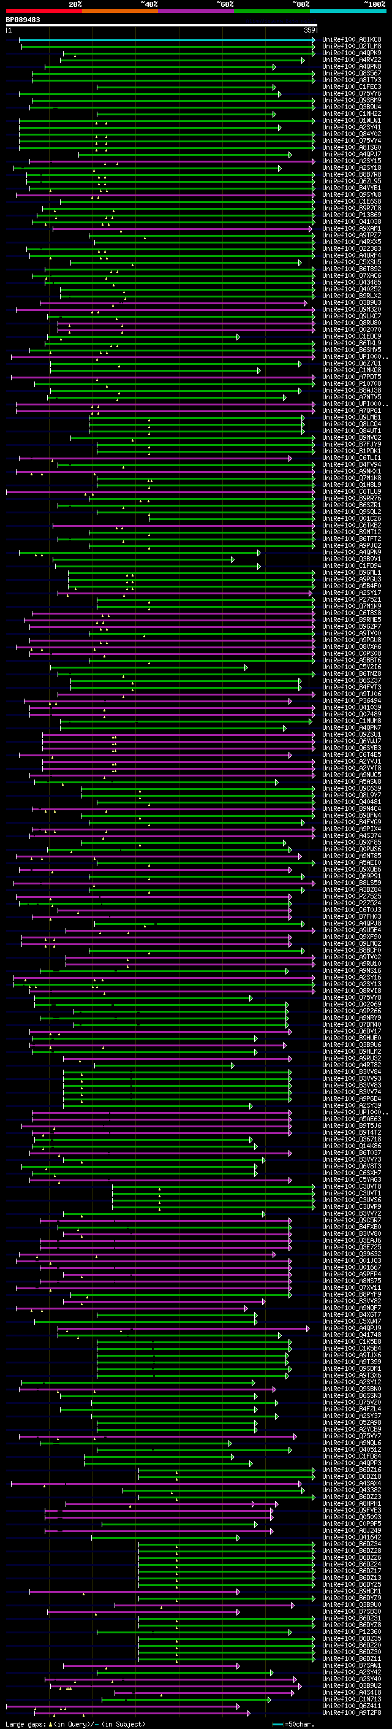Select UniRef100_Q1H8L9 label
The height and width of the screenshot is (1729, 392).
point(352,485)
